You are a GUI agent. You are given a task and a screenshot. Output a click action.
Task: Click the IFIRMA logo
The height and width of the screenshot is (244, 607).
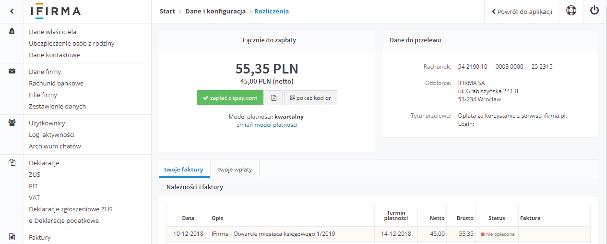point(56,11)
